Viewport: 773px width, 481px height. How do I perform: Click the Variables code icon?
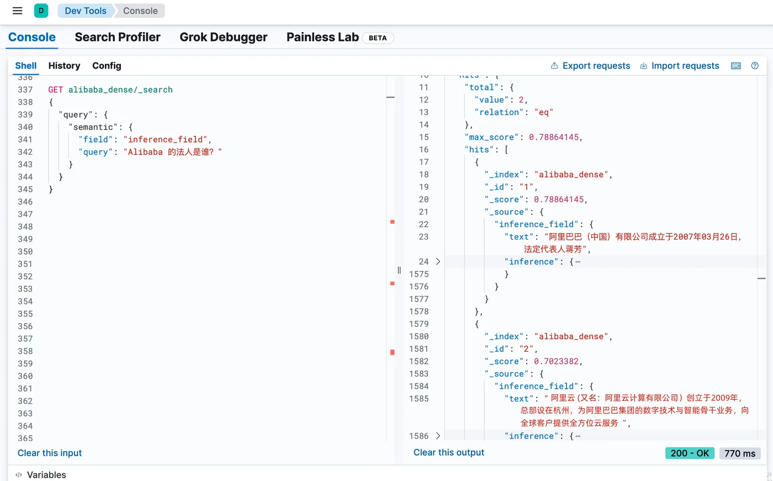click(19, 475)
